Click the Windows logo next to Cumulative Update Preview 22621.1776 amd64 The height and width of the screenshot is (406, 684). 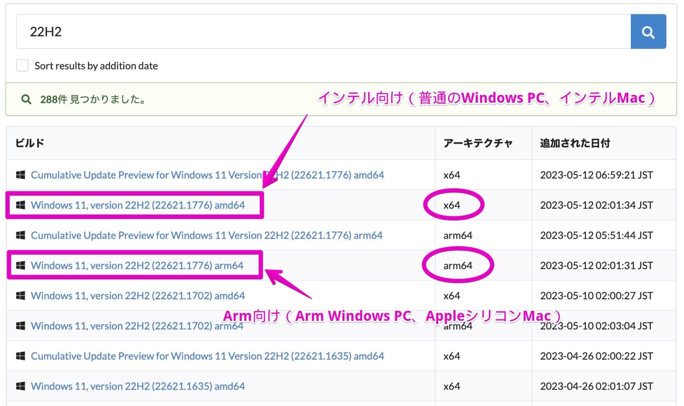(x=20, y=175)
